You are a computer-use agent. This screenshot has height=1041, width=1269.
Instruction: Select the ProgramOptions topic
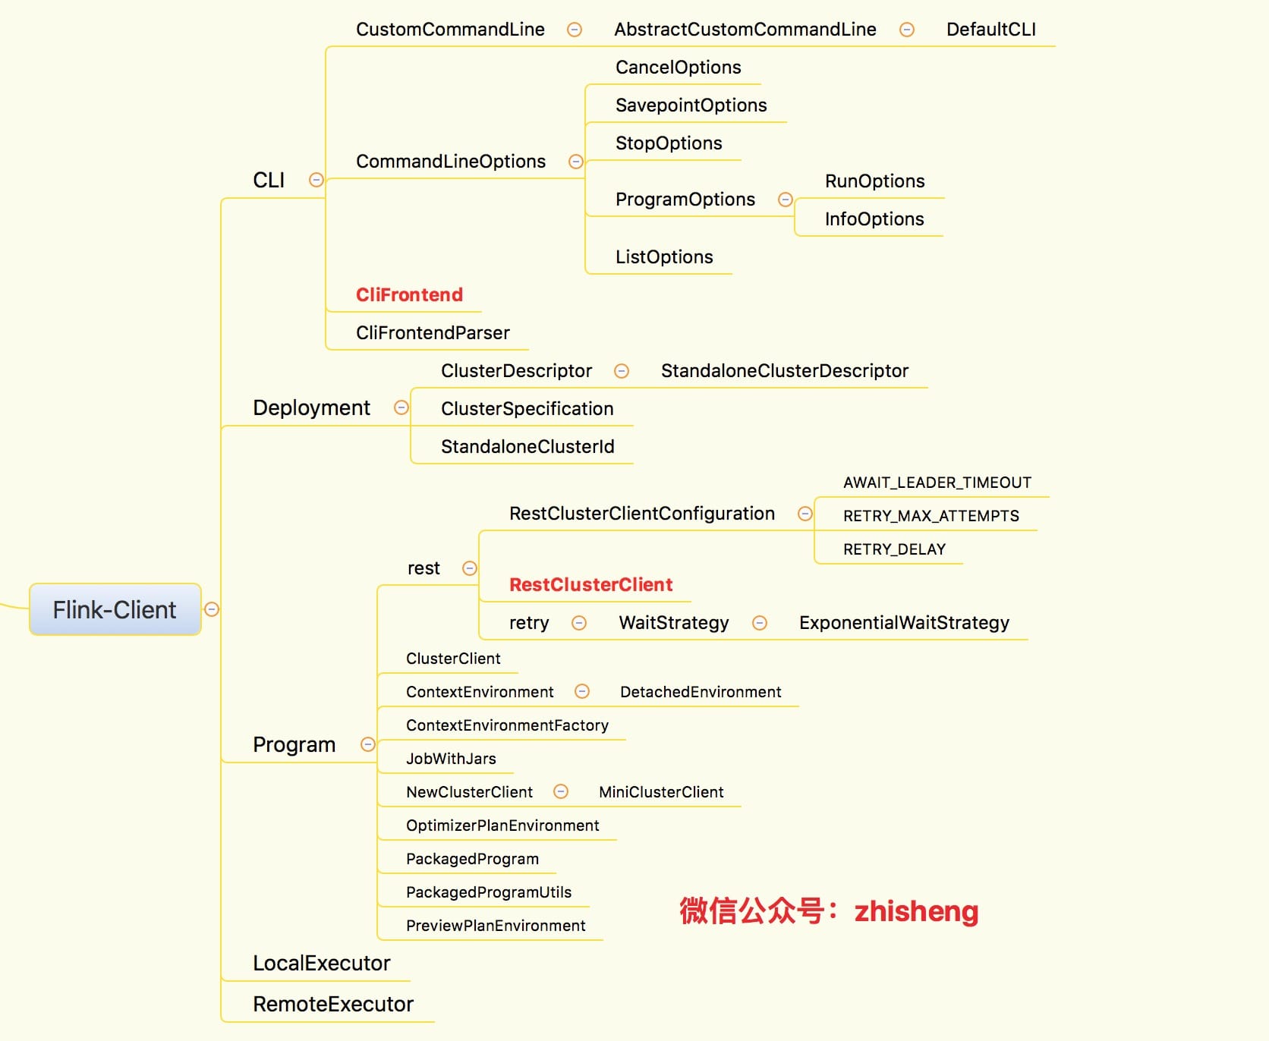685,200
